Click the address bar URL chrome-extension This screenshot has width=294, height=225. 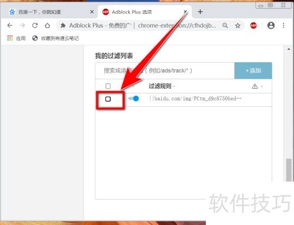click(177, 25)
